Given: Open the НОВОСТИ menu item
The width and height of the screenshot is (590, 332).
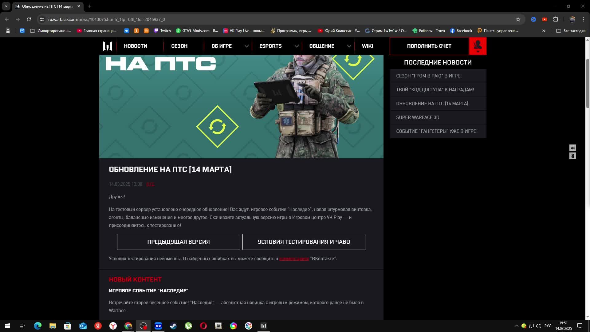Looking at the screenshot, I should pyautogui.click(x=136, y=46).
